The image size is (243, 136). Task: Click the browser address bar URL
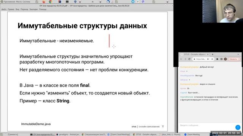[x=200, y=59]
